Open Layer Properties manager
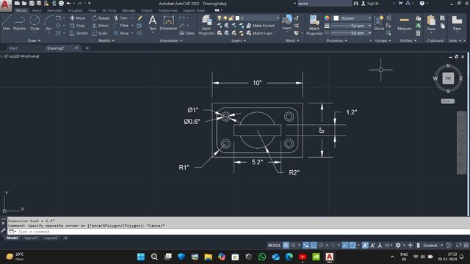Viewport: 470px width, 264px height. pos(206,25)
